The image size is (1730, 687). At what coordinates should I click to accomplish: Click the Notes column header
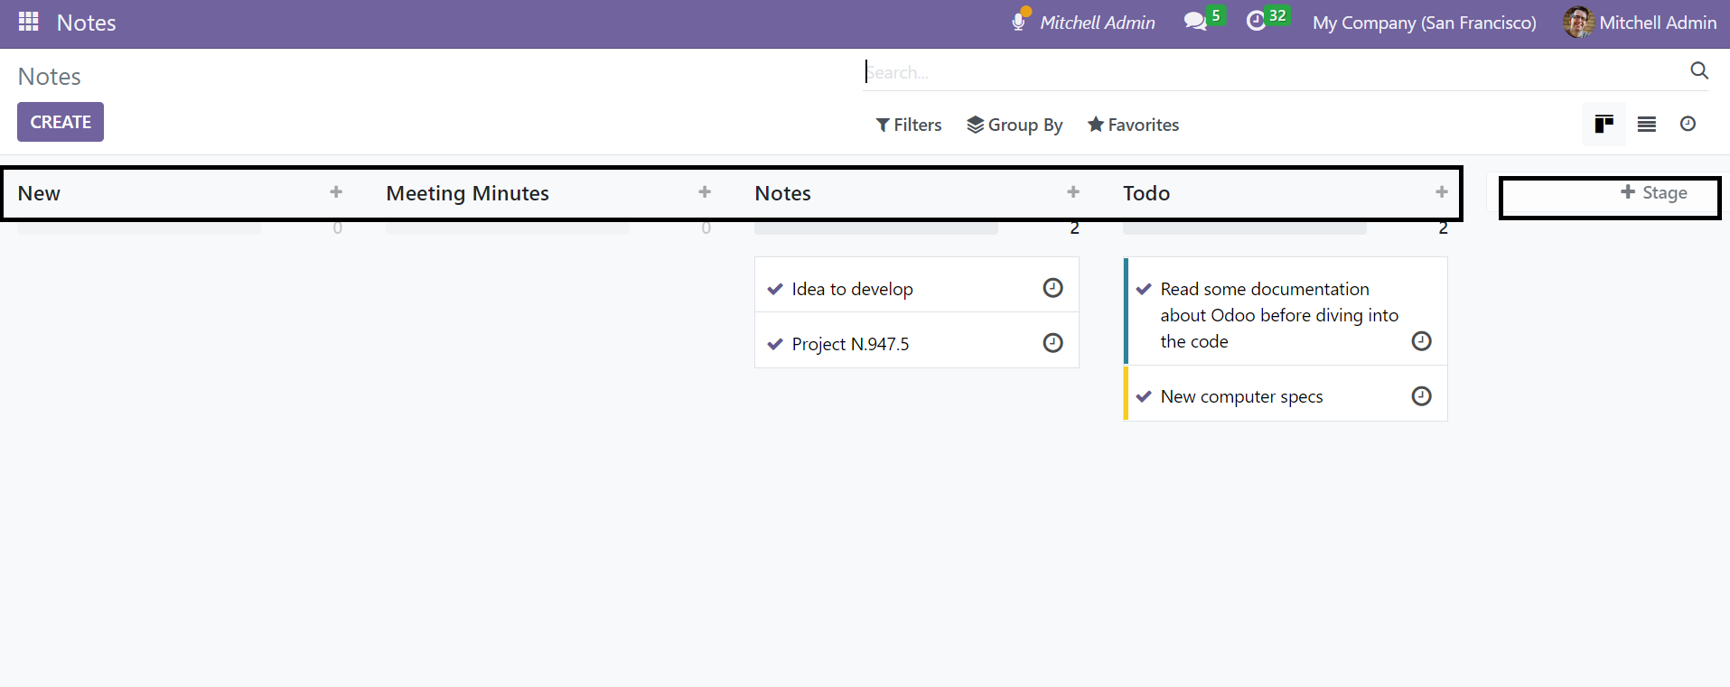click(x=783, y=193)
